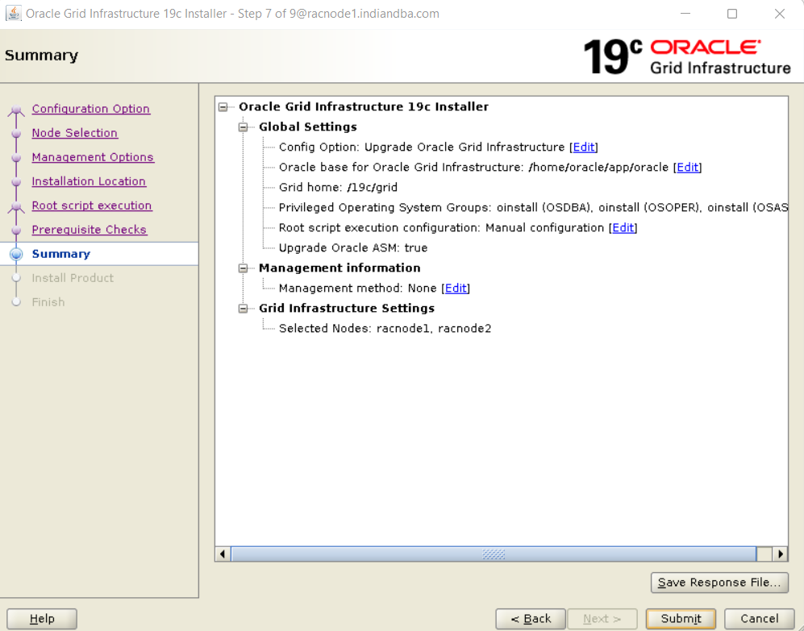Click the Submit button
Viewport: 804px width, 631px height.
(x=681, y=619)
